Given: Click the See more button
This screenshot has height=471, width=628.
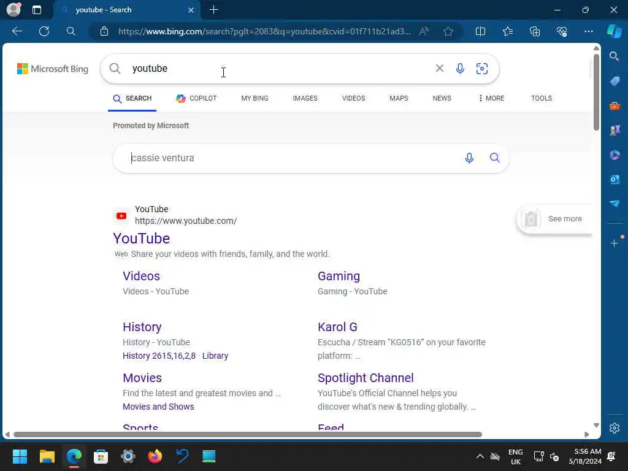Looking at the screenshot, I should (554, 219).
